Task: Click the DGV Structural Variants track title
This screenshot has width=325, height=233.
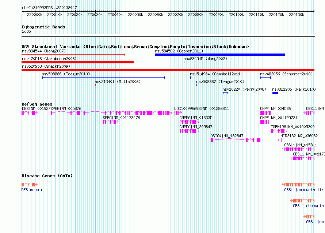Action: 135,47
